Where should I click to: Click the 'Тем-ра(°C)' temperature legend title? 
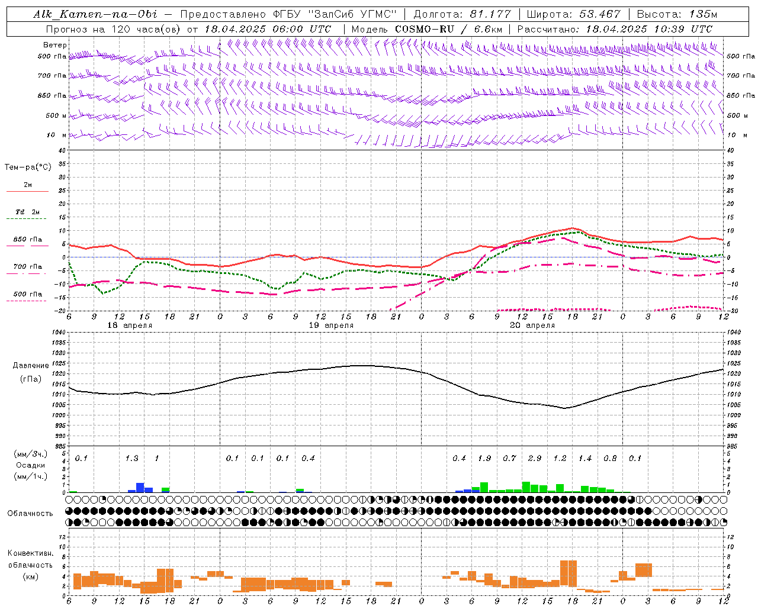(28, 167)
